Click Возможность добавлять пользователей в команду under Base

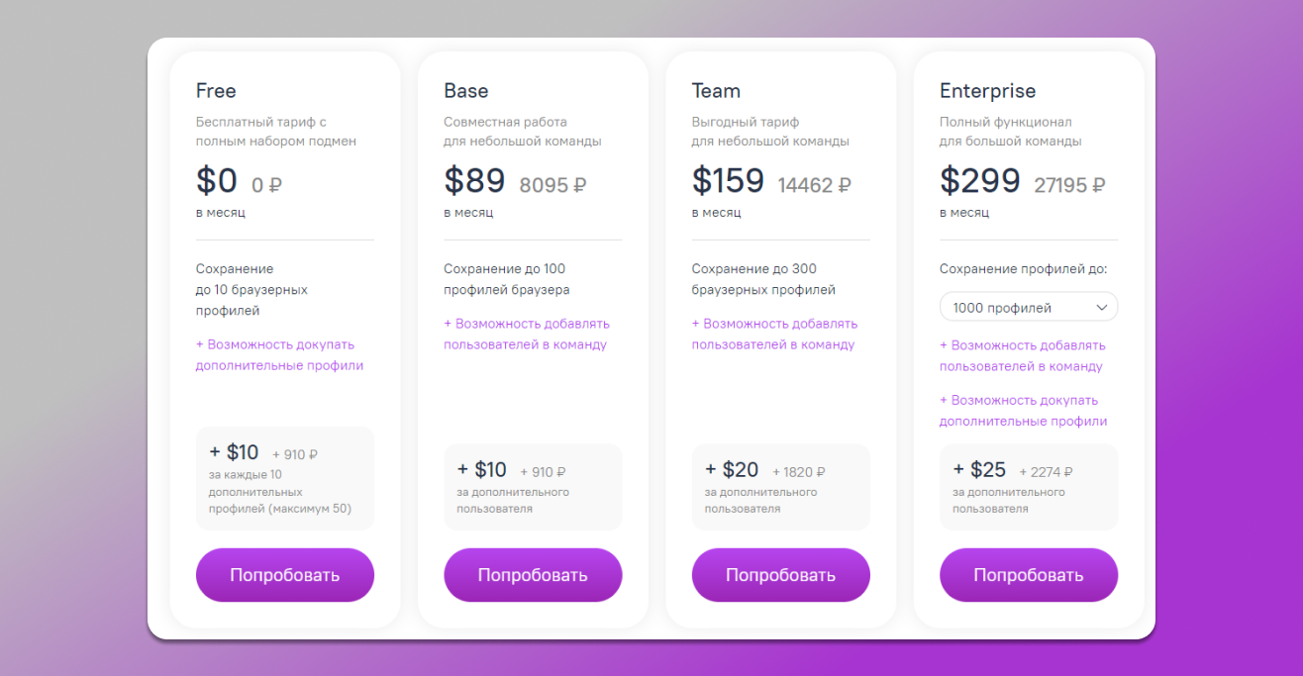(526, 334)
